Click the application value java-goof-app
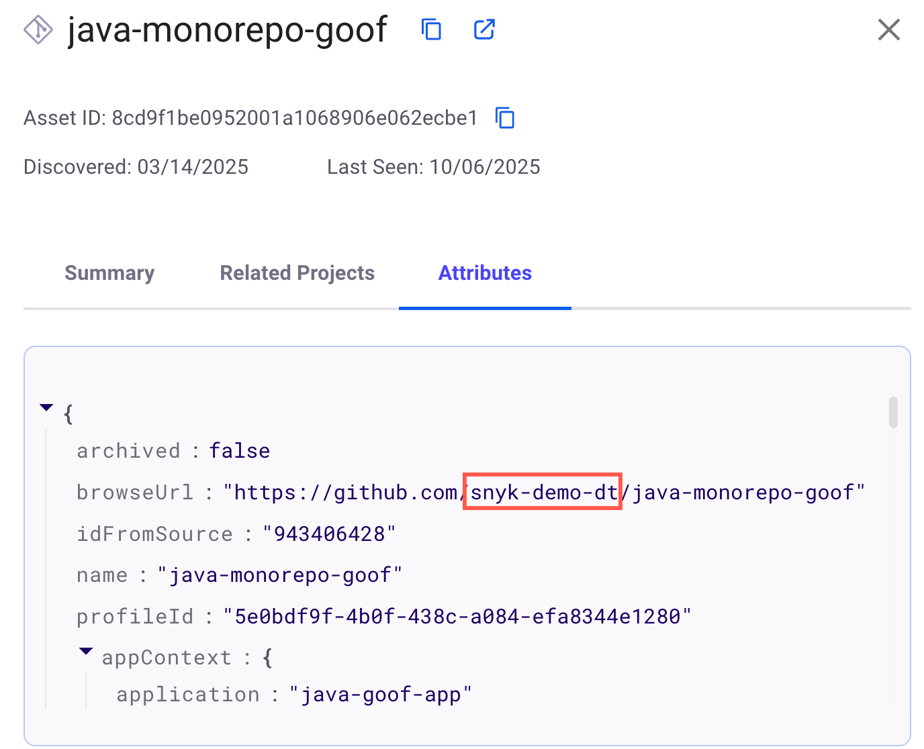The image size is (924, 749). [380, 695]
